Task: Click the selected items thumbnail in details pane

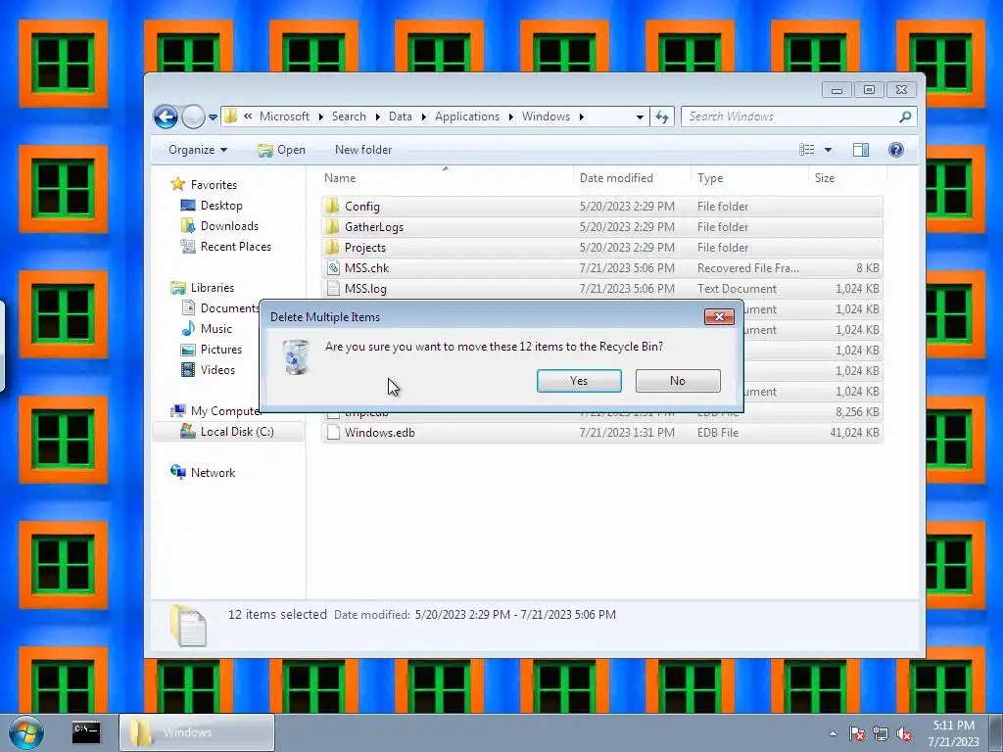Action: [x=188, y=625]
